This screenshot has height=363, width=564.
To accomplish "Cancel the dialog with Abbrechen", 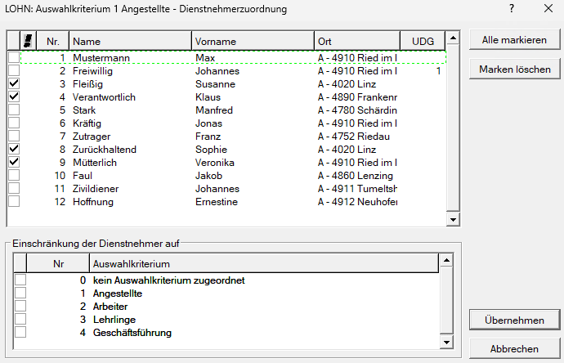I will tap(514, 348).
